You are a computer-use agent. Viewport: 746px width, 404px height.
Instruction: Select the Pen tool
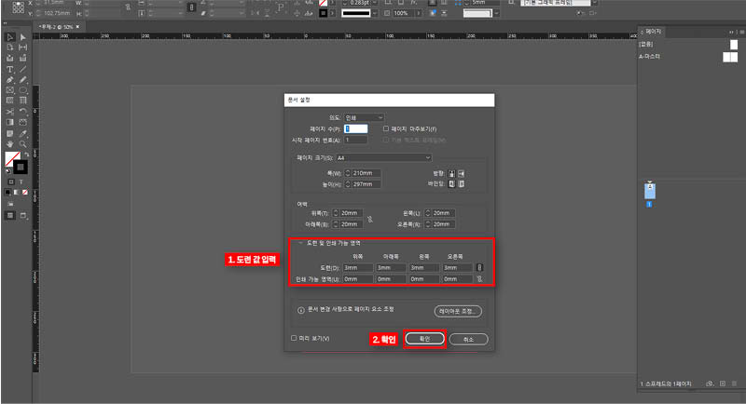pos(9,80)
